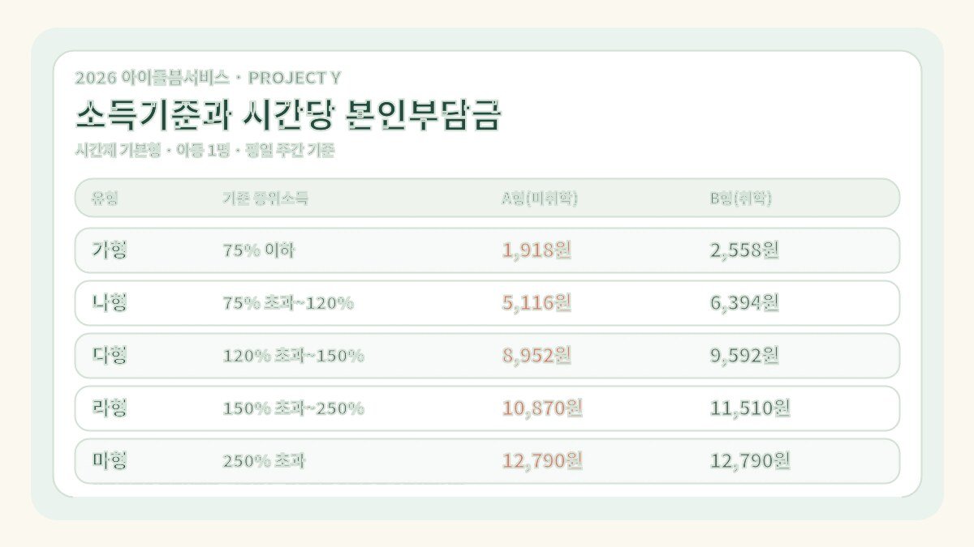Select the 라형 row label
Image resolution: width=974 pixels, height=547 pixels.
pyautogui.click(x=110, y=408)
